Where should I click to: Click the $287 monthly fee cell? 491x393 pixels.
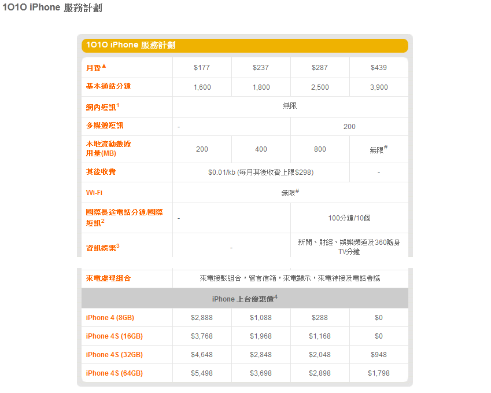(x=320, y=68)
